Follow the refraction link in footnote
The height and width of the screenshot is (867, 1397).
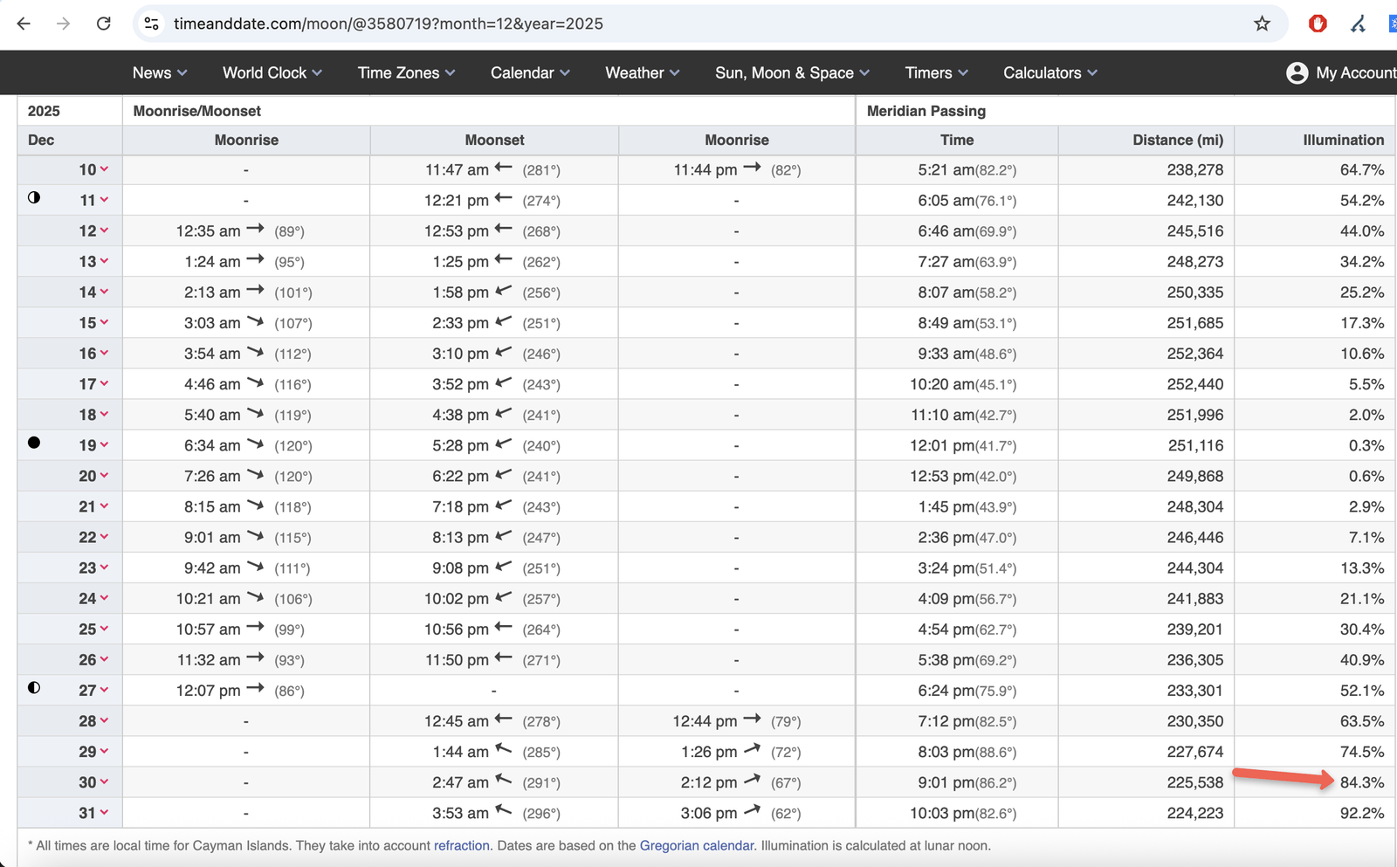click(461, 845)
